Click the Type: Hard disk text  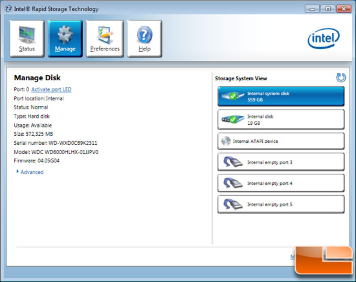(x=32, y=116)
